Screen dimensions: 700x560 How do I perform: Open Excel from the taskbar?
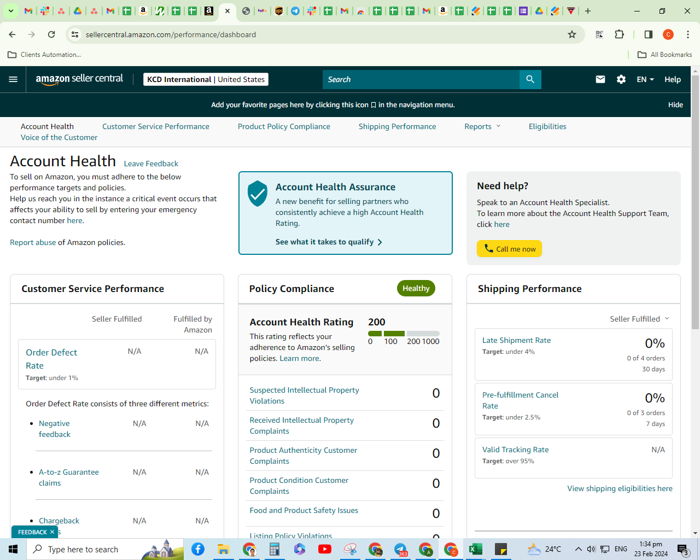point(476,549)
